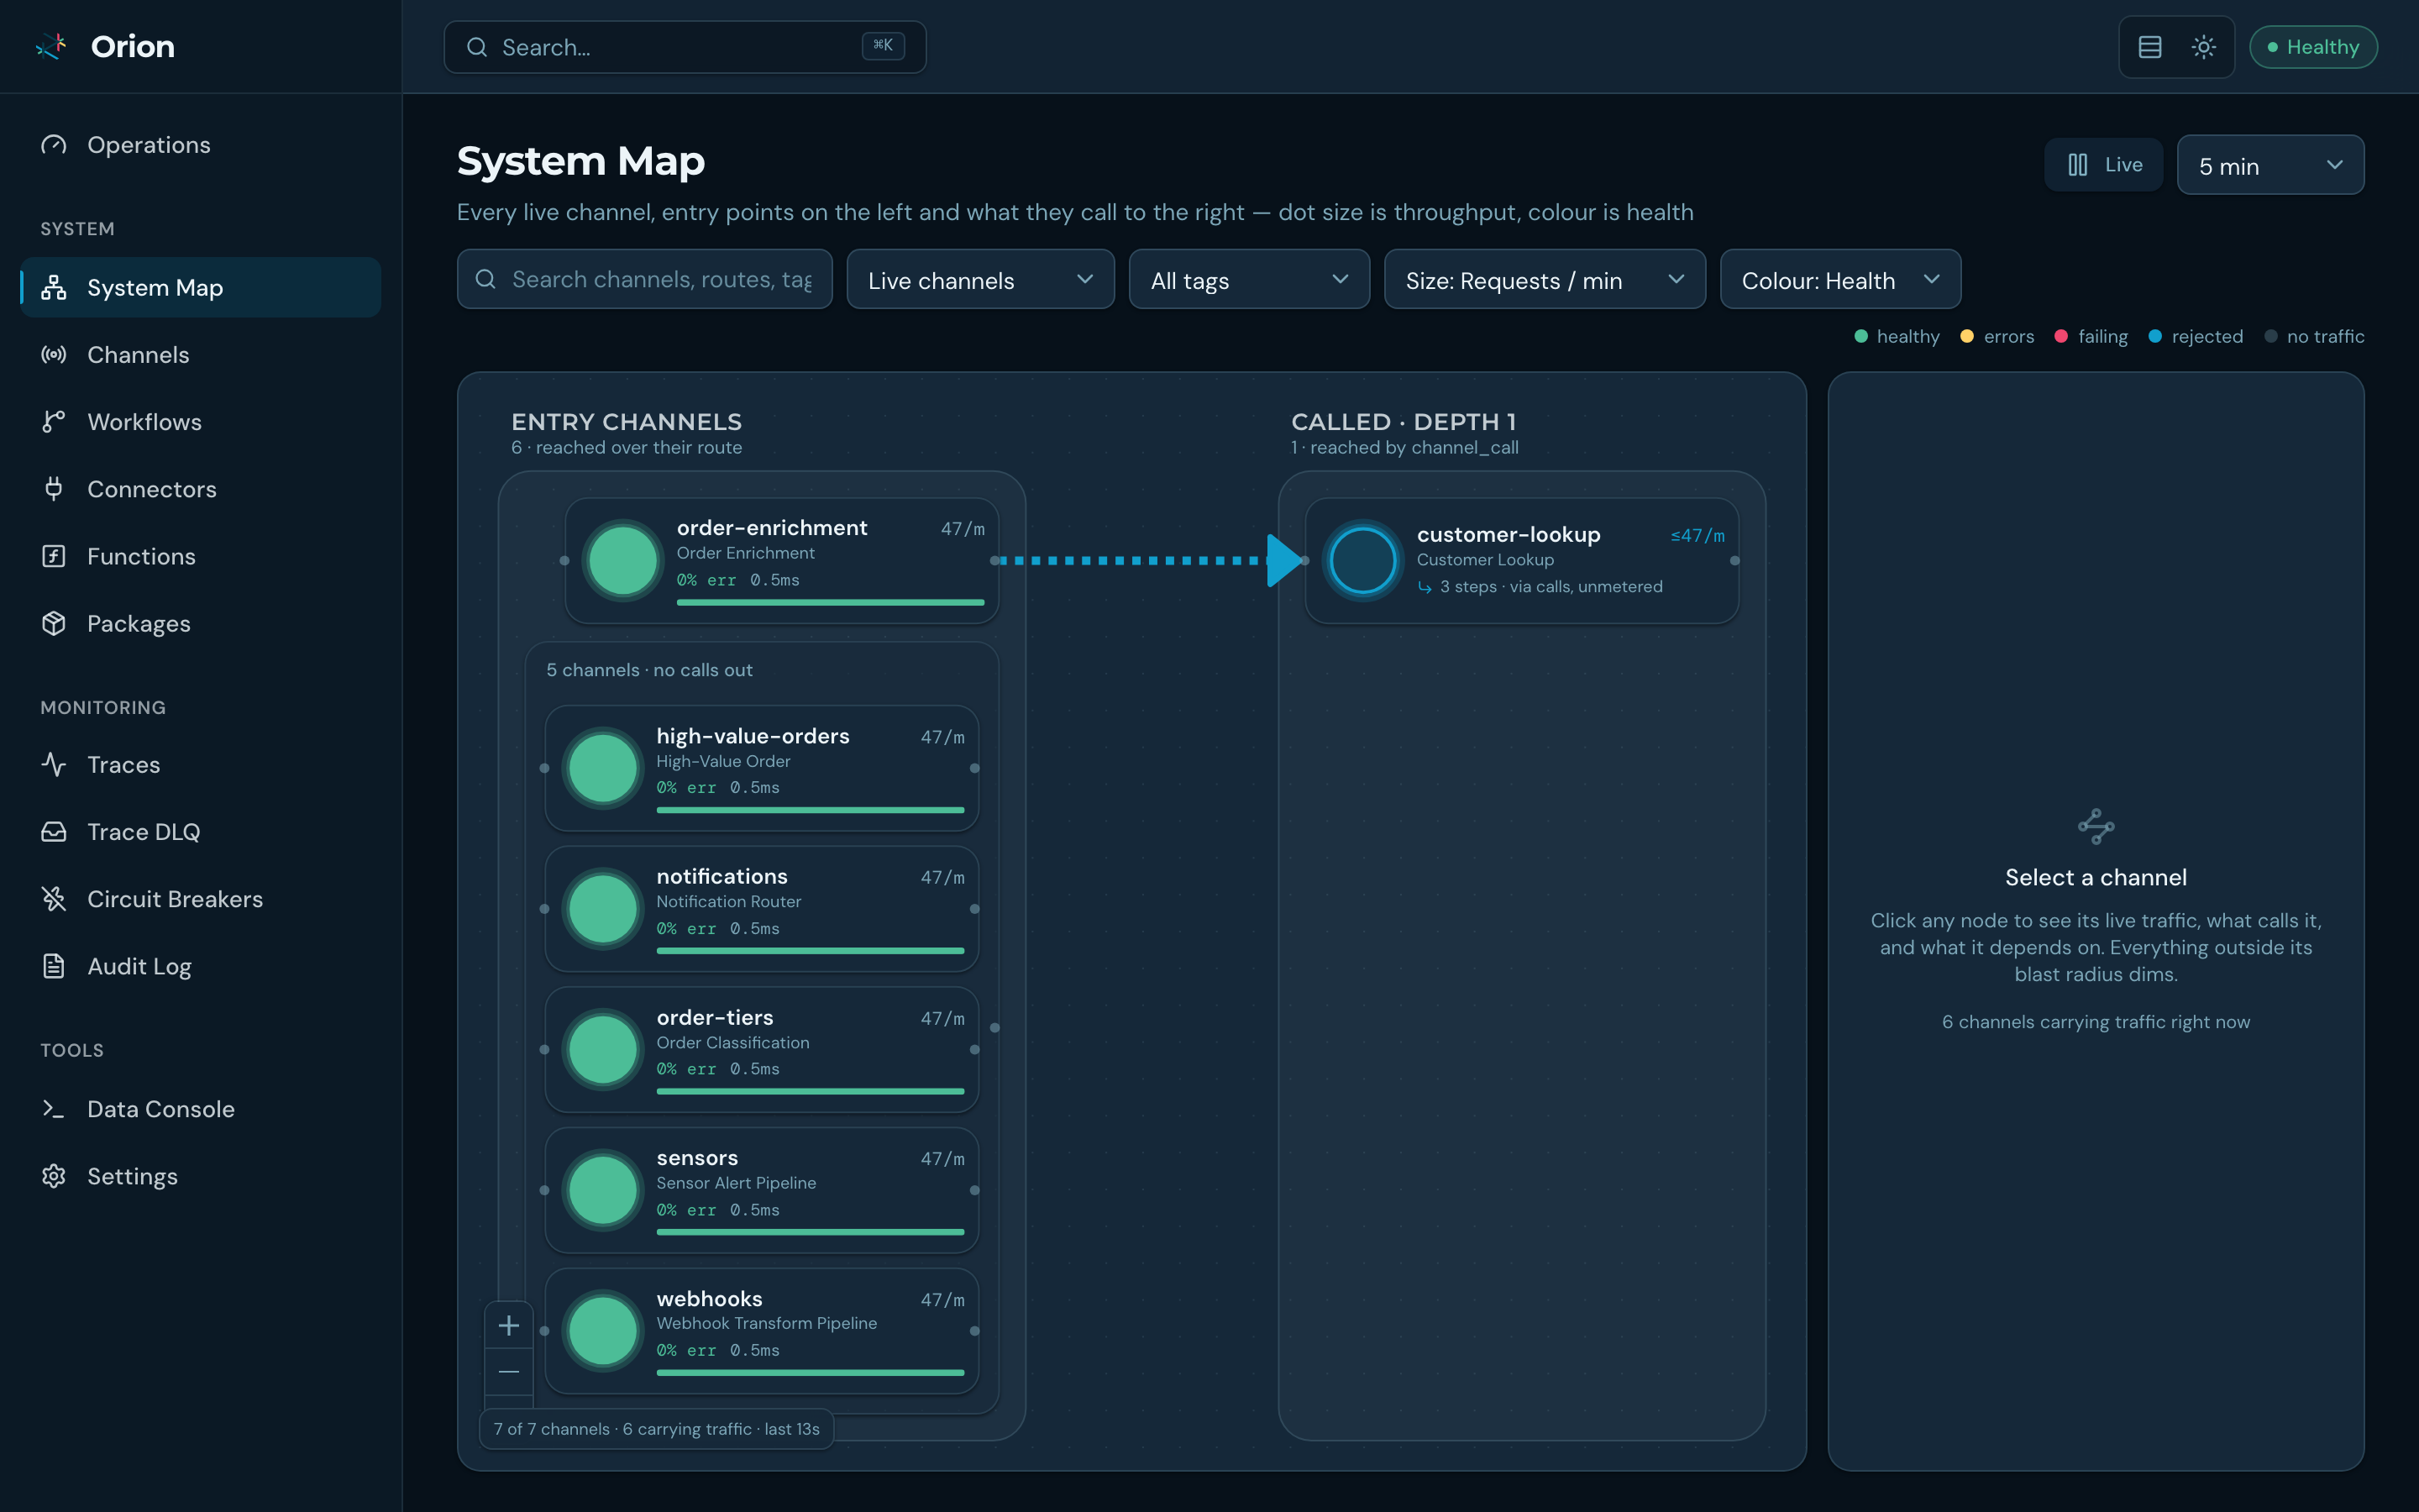
Task: Zoom in the map with plus
Action: (509, 1325)
